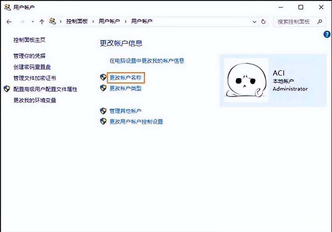Click the refresh button in address bar
Viewport: 332px width, 232px height.
point(264,22)
